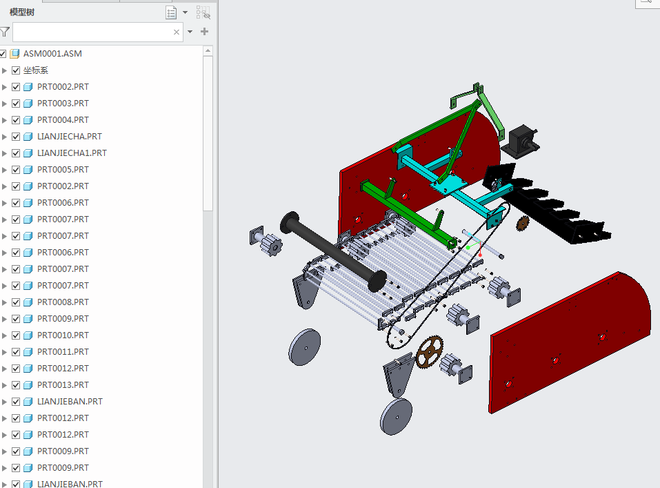The height and width of the screenshot is (488, 660).
Task: Select the PRT0003.PRT label
Action: [x=63, y=104]
